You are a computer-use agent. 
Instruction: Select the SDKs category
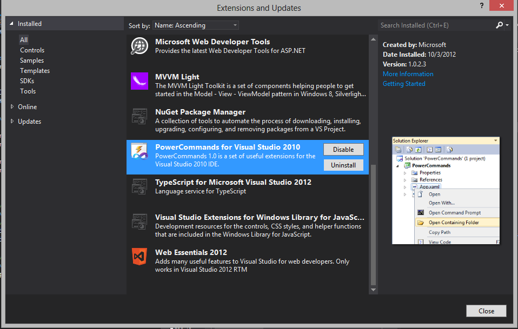click(x=27, y=81)
